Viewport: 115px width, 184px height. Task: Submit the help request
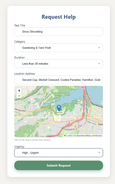tap(58, 165)
